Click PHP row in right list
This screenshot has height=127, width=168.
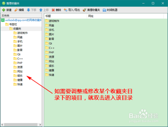50,52
